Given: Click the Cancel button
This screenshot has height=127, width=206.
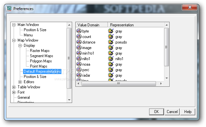Looking at the screenshot, I should point(172,112).
